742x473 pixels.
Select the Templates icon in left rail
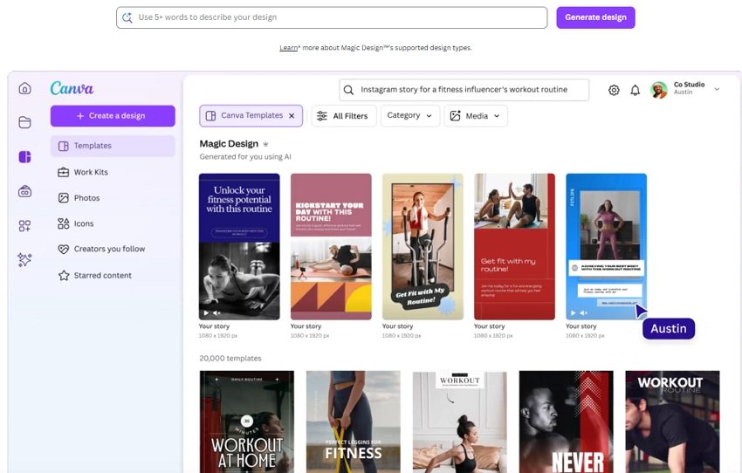pos(24,156)
